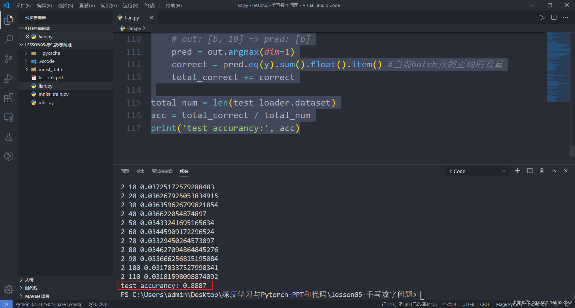Viewport: 575px width, 308px height.
Task: Open the 文件(F) menu
Action: coord(23,5)
